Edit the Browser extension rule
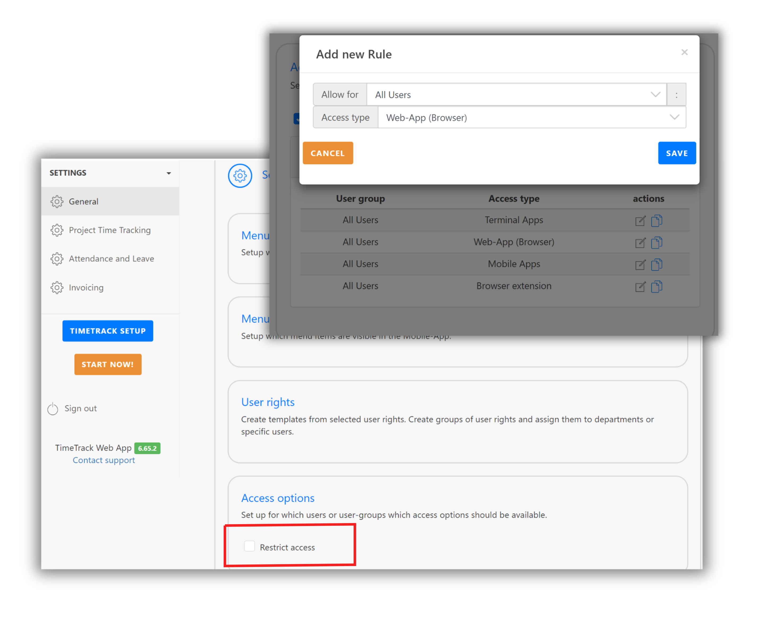757x630 pixels. coord(641,287)
